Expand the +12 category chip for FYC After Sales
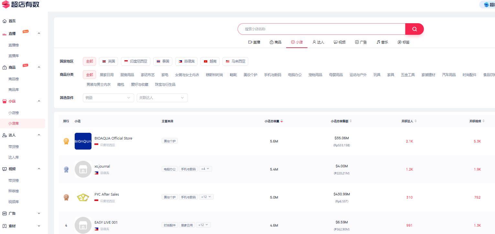The height and width of the screenshot is (234, 495). [206, 197]
